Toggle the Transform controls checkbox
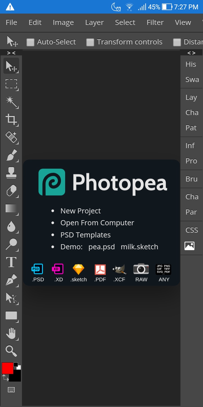The height and width of the screenshot is (407, 203). (x=90, y=42)
